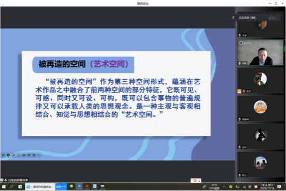Open the notification center icon

point(279,187)
